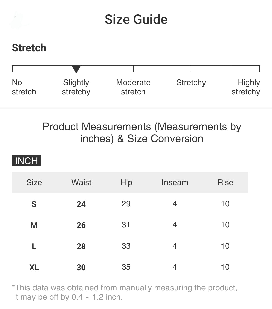Select the INCH unit badge
The height and width of the screenshot is (309, 272).
point(26,161)
